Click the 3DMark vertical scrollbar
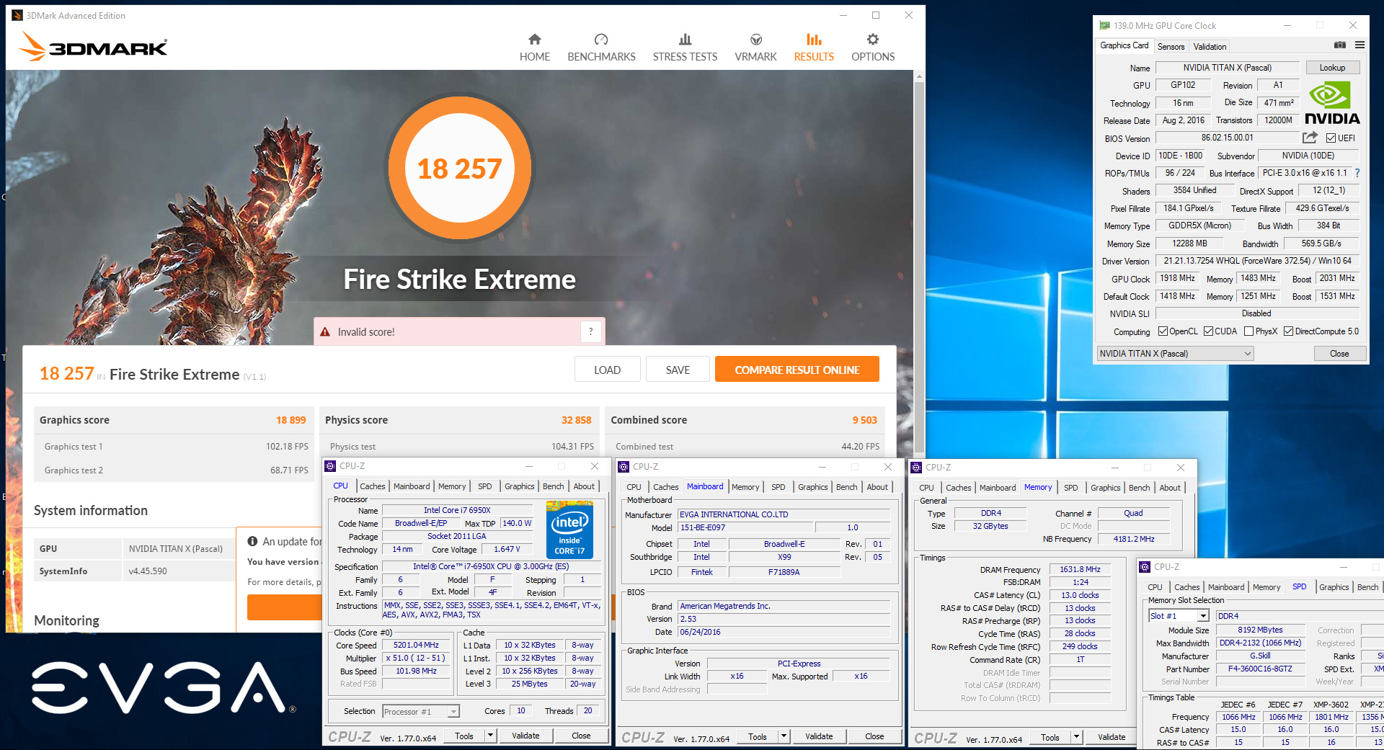1384x750 pixels. pos(919,267)
